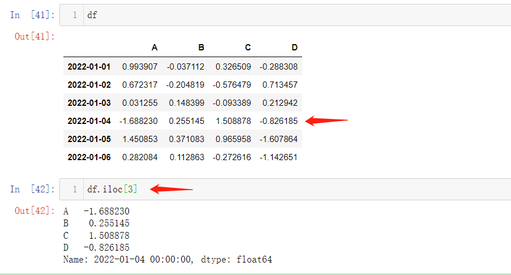Select the In [42] prompt label
Image resolution: width=511 pixels, height=275 pixels.
pos(32,190)
